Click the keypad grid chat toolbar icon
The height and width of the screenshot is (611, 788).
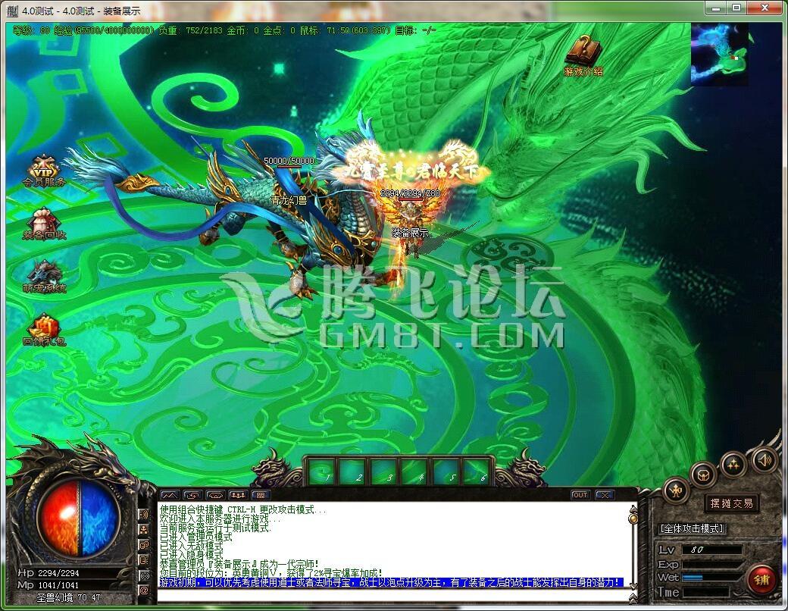click(x=261, y=495)
